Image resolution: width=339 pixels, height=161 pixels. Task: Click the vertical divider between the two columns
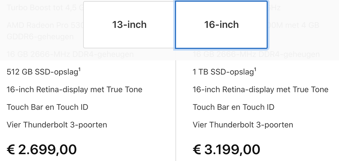[x=176, y=110]
